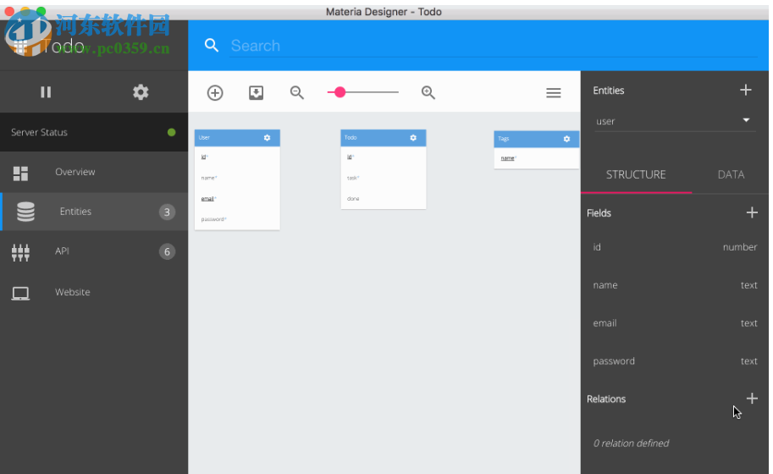Open the Tags entity card gear settings
The image size is (773, 474).
coord(566,139)
